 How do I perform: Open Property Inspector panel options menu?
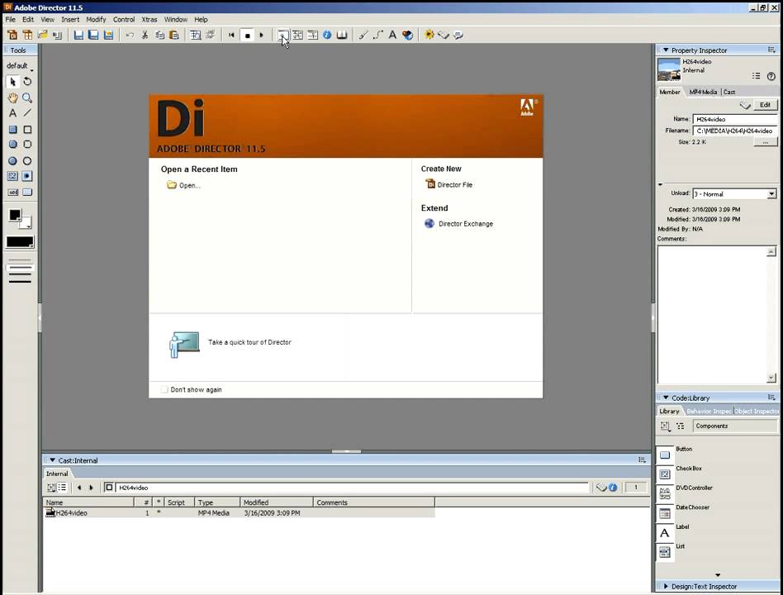771,50
